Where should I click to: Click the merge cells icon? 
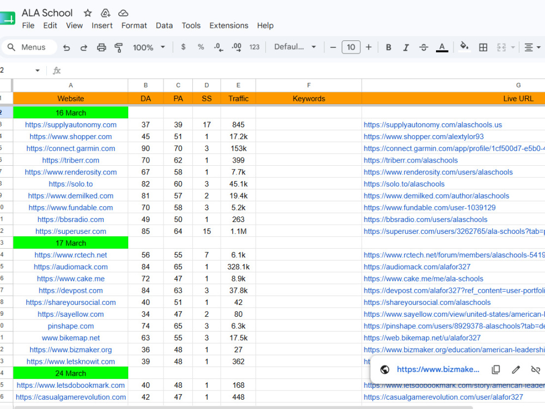click(501, 47)
